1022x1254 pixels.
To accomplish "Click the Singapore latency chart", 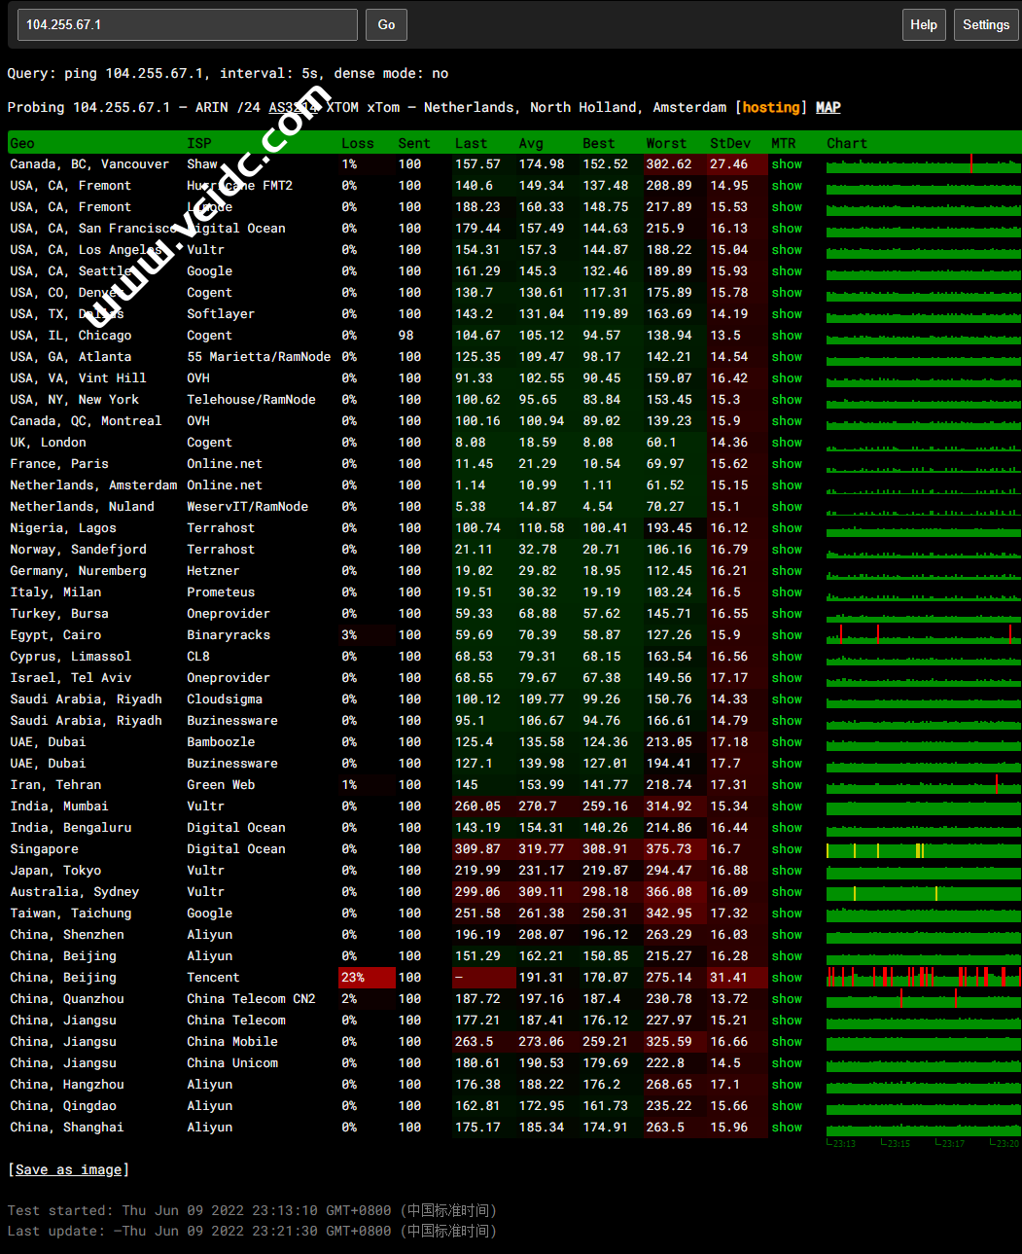I will point(923,849).
